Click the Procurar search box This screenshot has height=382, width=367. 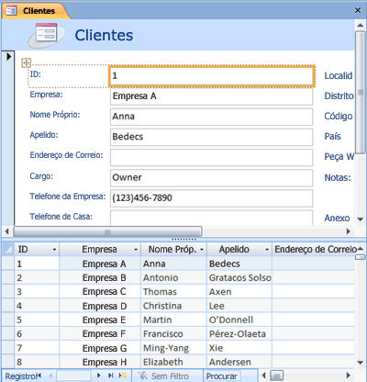click(x=223, y=376)
